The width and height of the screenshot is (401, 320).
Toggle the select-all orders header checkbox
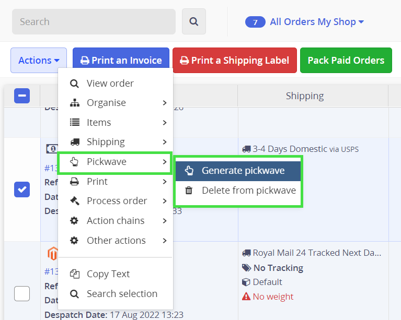click(x=22, y=96)
